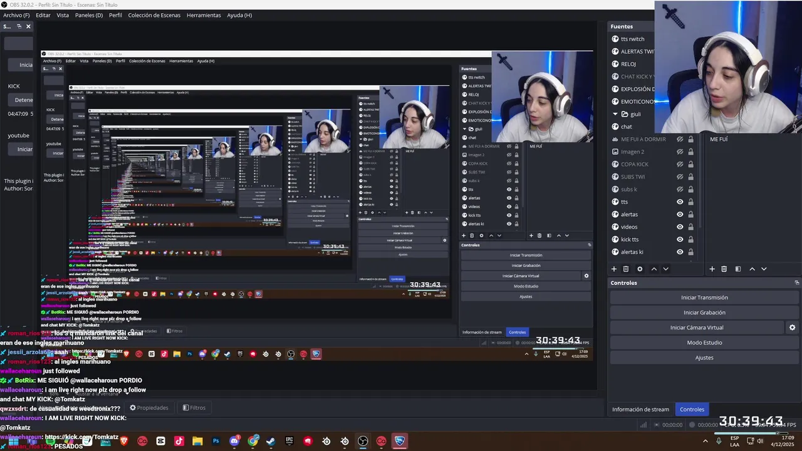Add an item with the plus icon below the ME FUÍ list

(712, 269)
